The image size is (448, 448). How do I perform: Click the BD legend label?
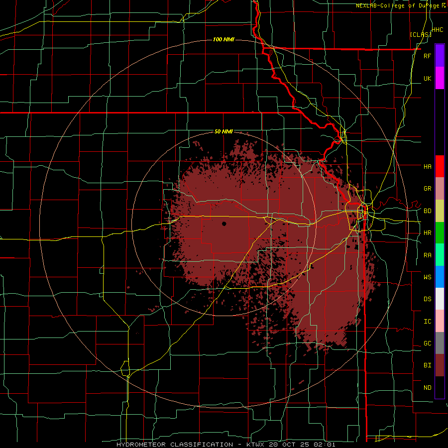(x=427, y=211)
